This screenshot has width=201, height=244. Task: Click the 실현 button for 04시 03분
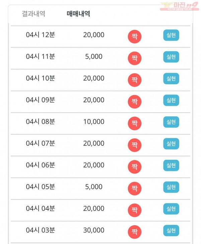171,231
